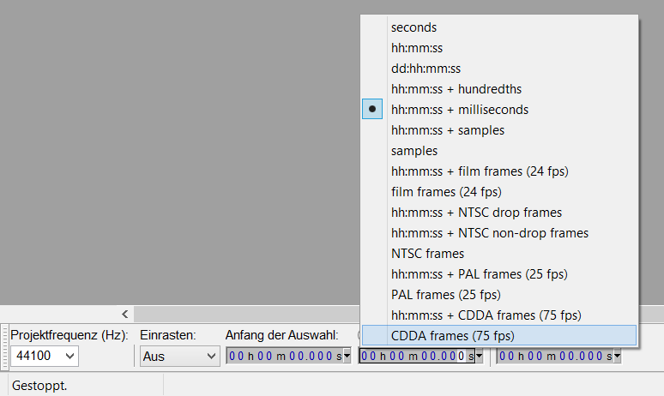The image size is (664, 396).
Task: Choose film frames (24 fps) option
Action: (445, 192)
